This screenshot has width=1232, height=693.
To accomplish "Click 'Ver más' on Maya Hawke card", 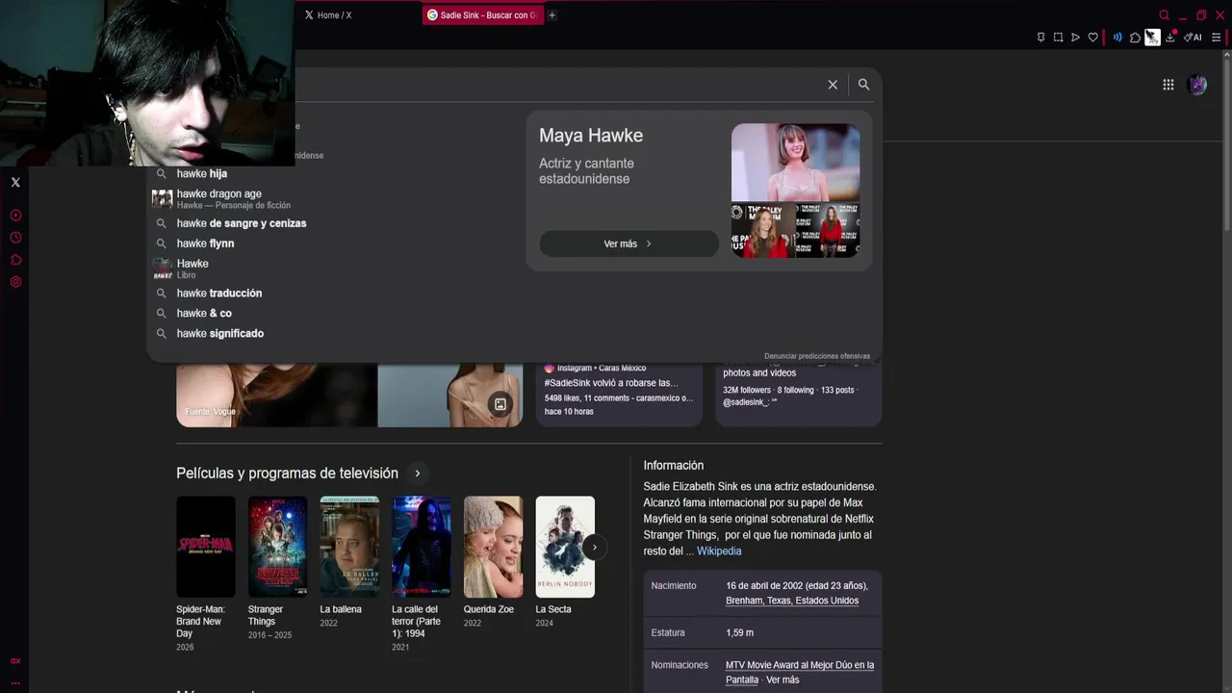I will pos(629,244).
